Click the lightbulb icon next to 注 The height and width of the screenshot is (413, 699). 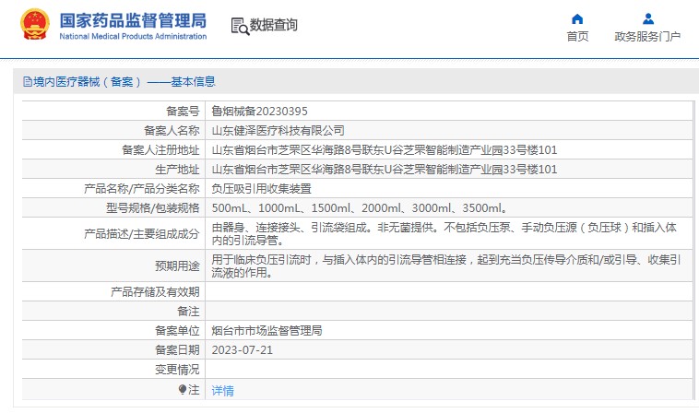(183, 390)
